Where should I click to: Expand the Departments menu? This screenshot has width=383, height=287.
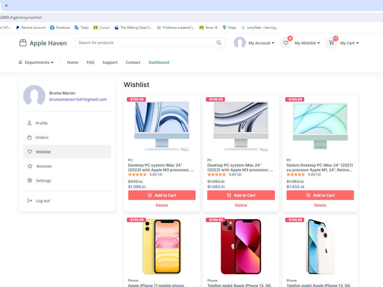[x=36, y=62]
